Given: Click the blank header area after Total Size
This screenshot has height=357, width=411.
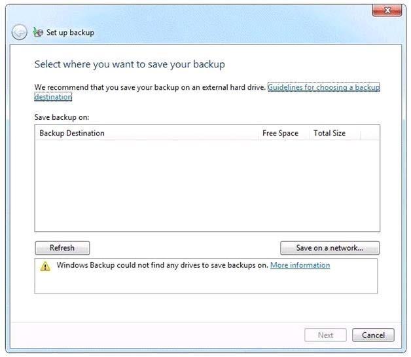Looking at the screenshot, I should click(370, 133).
